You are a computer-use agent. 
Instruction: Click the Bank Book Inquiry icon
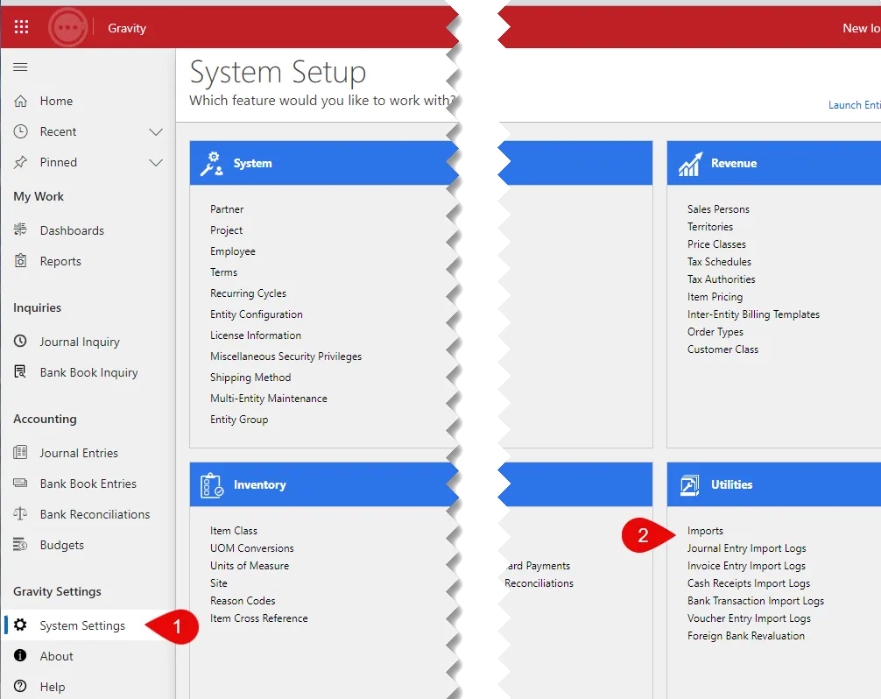20,372
